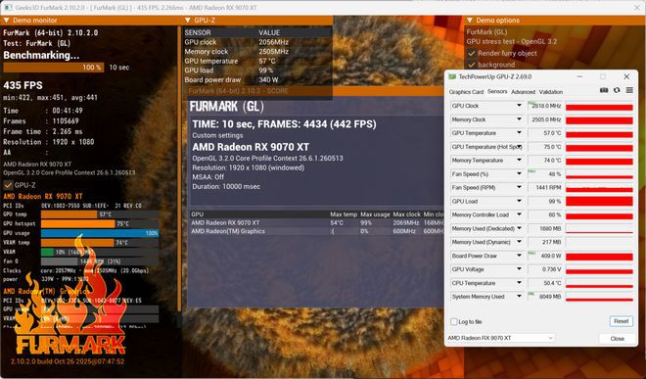Enable the Log to file checkbox
This screenshot has width=646, height=379.
(453, 321)
